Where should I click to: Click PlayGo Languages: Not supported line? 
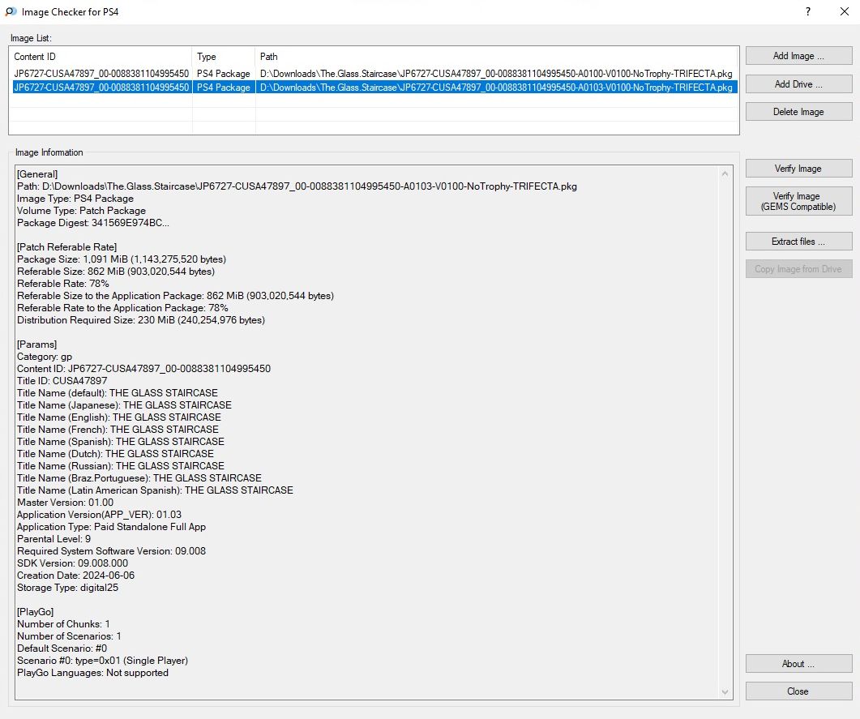(x=92, y=673)
